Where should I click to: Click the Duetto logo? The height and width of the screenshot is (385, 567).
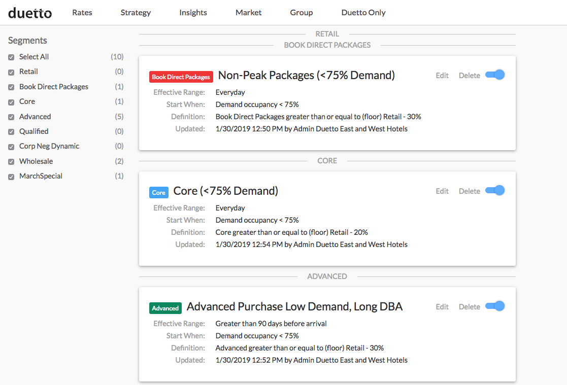[x=30, y=13]
